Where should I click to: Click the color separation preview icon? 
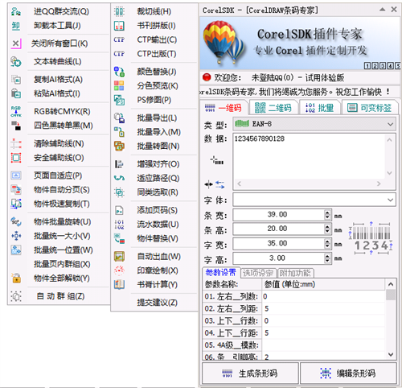(x=119, y=86)
